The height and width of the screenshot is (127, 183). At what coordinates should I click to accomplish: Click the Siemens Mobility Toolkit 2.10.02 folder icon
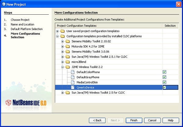click(x=68, y=41)
